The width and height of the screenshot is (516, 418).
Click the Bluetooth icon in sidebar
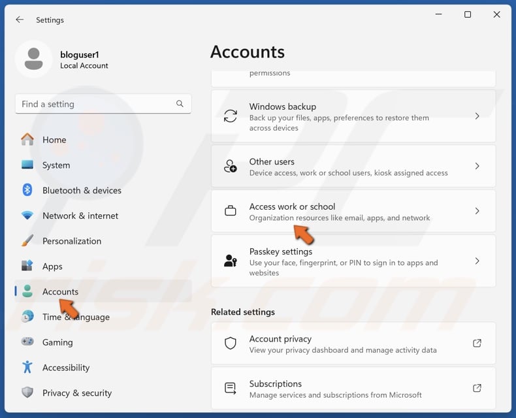(27, 190)
